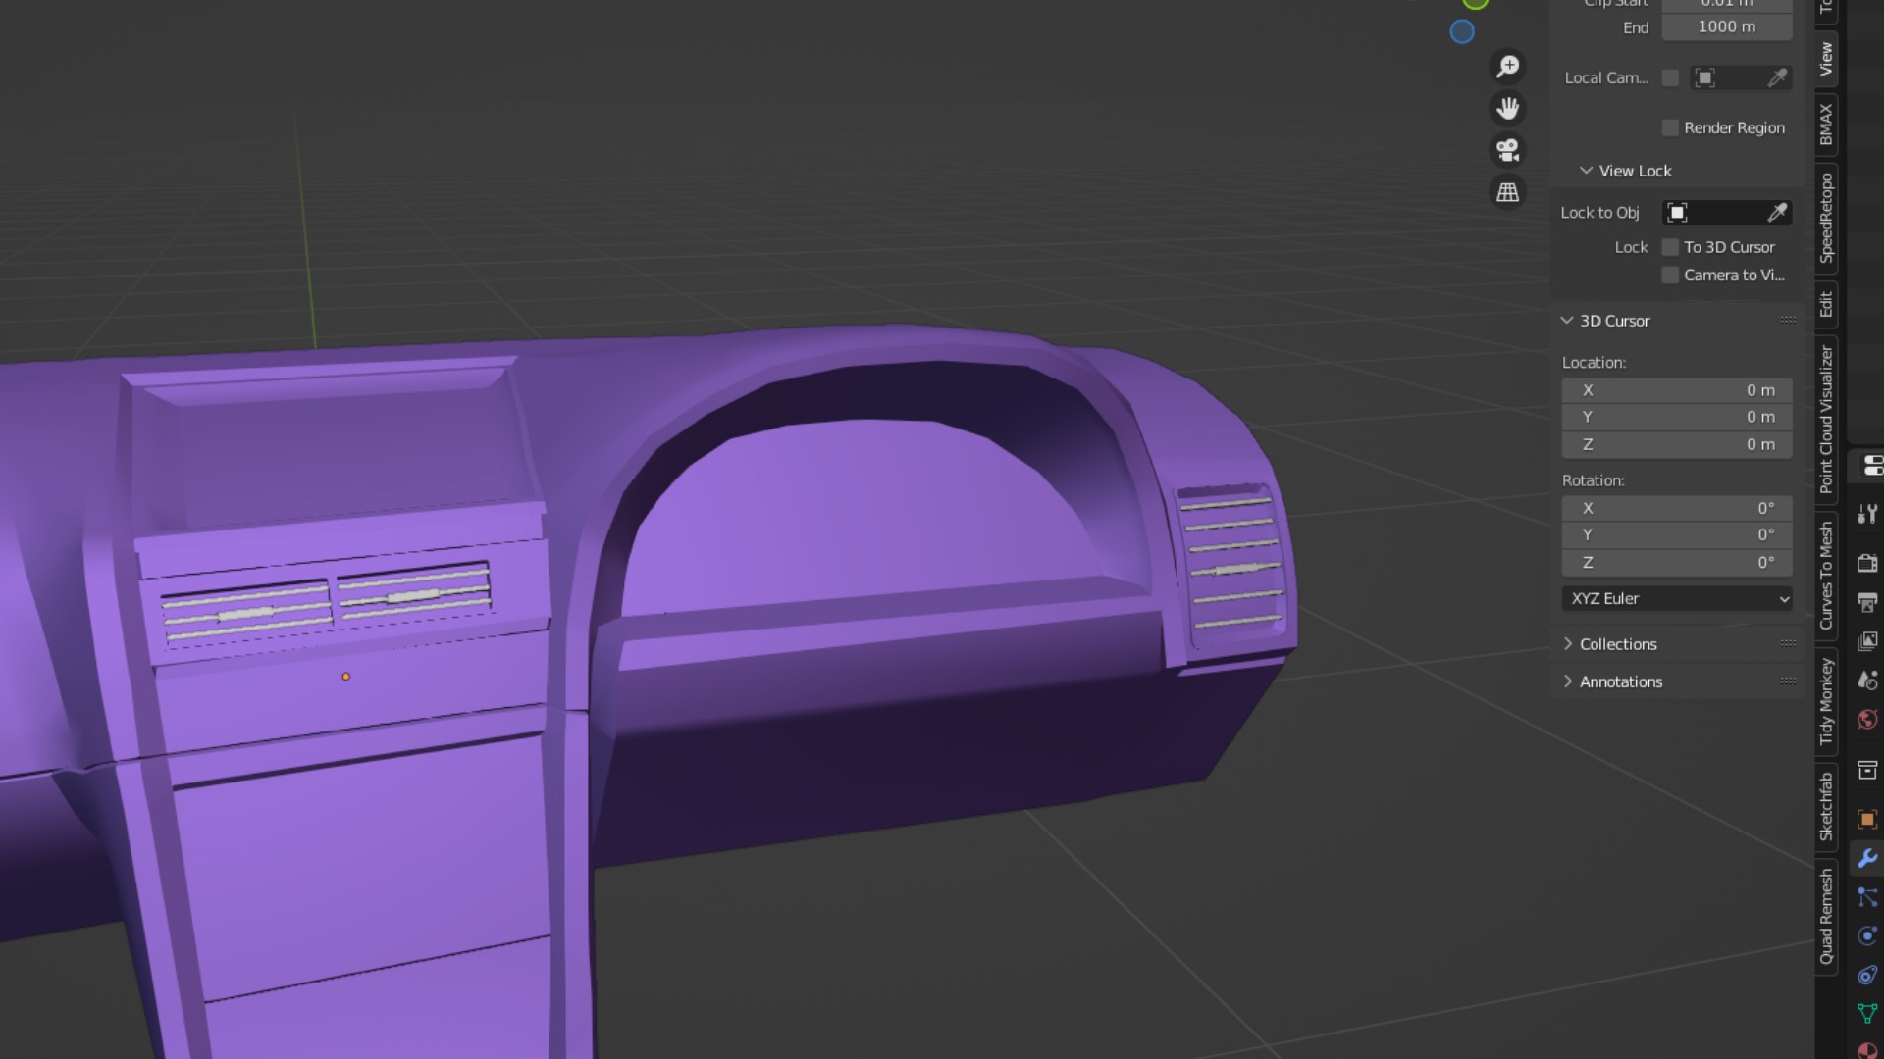
Task: Enable Lock To 3D Cursor checkbox
Action: [x=1670, y=247]
